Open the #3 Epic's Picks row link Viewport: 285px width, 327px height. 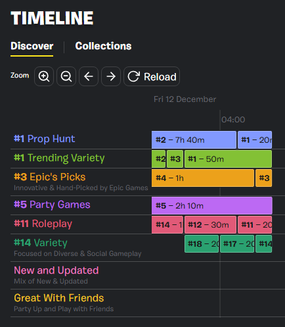coord(50,177)
